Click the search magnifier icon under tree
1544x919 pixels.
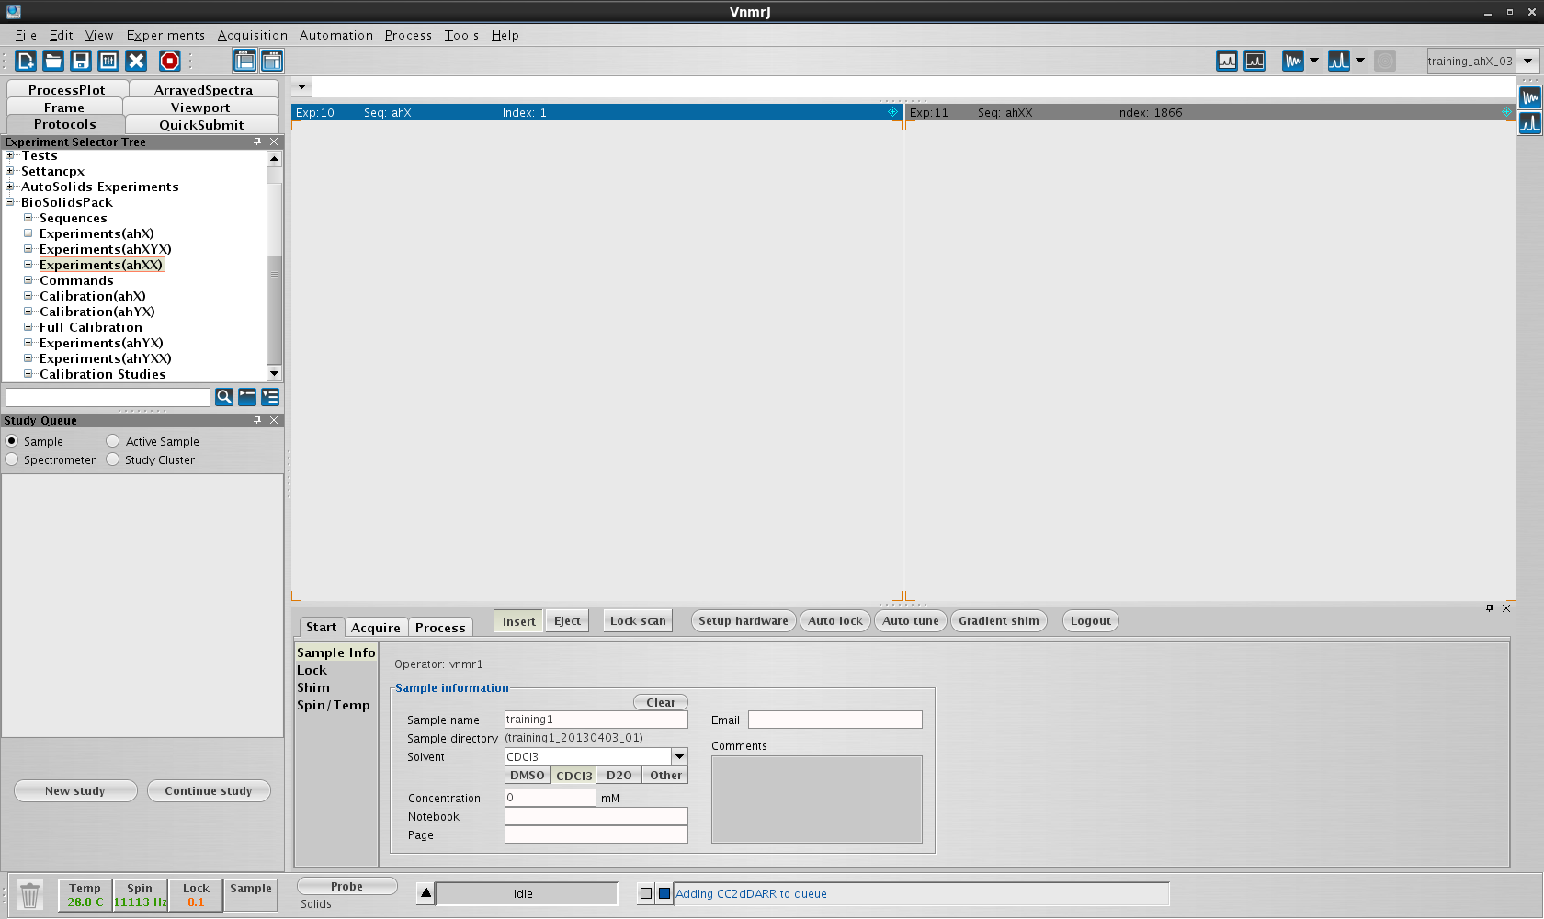pyautogui.click(x=223, y=397)
